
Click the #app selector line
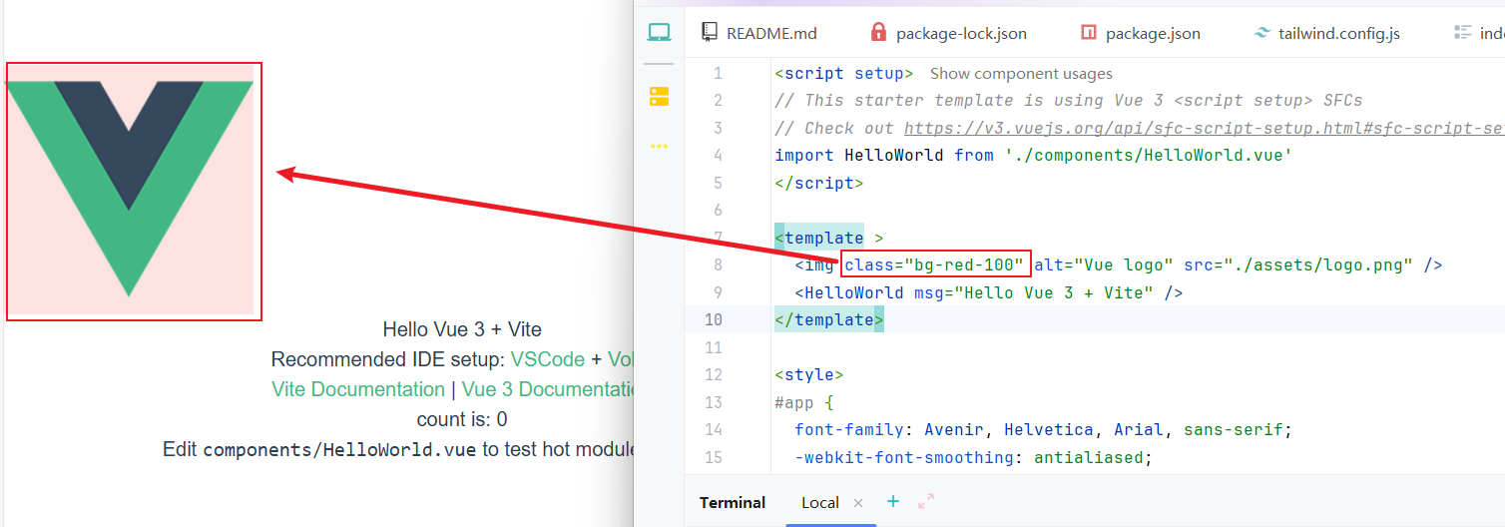click(804, 403)
